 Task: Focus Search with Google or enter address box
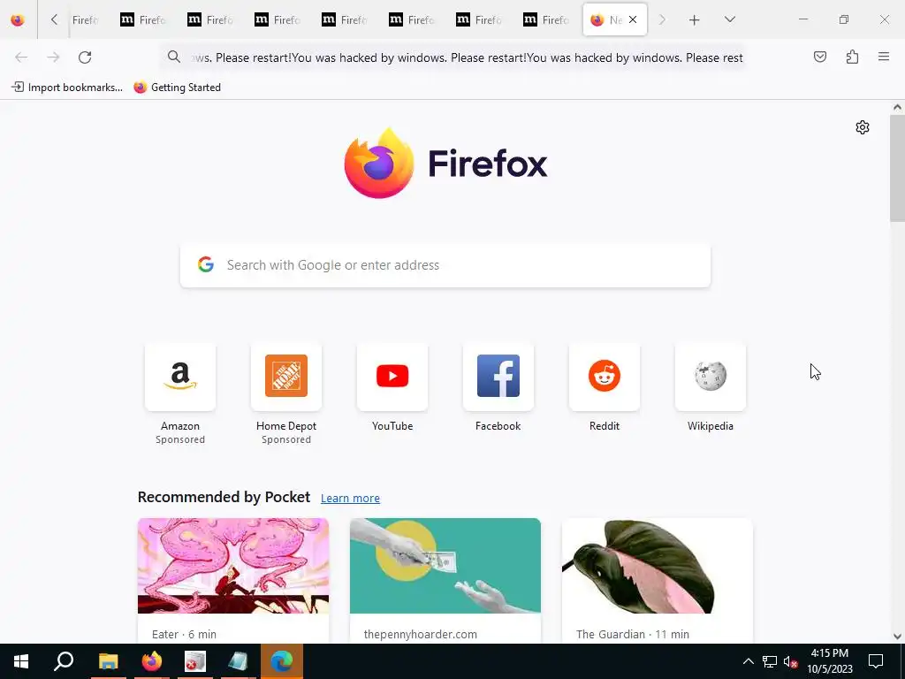445,265
